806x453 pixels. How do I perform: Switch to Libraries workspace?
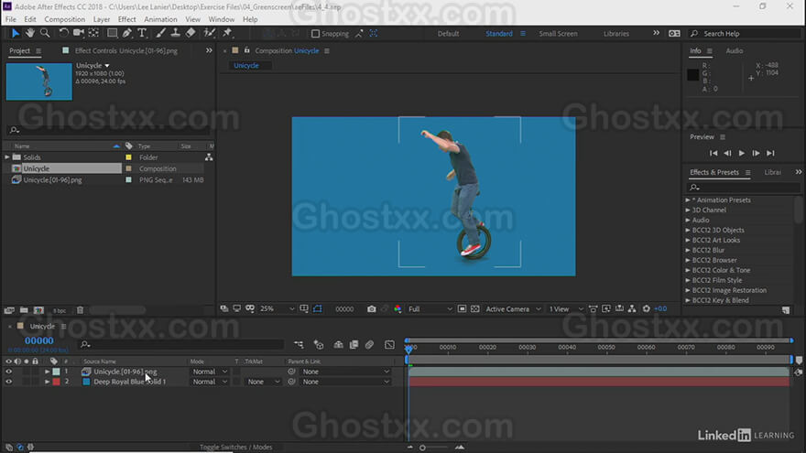tap(615, 33)
